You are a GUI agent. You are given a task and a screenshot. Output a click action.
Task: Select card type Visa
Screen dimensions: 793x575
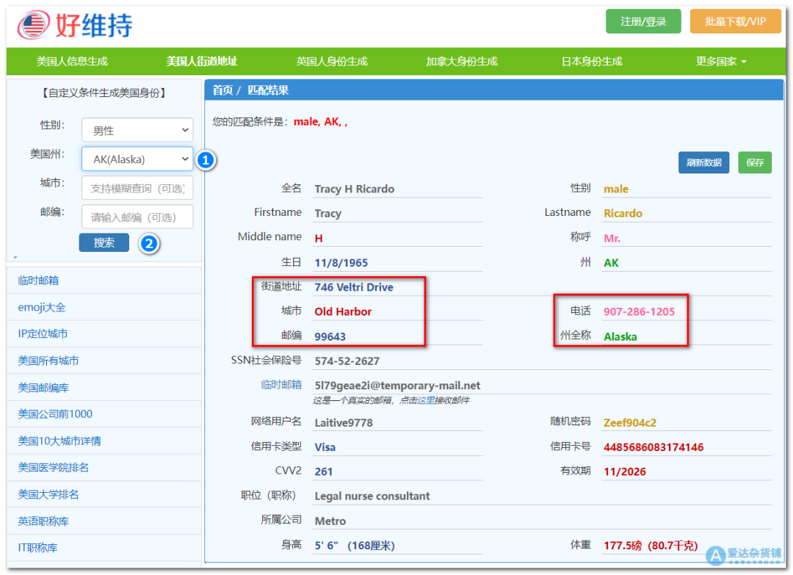pyautogui.click(x=325, y=447)
